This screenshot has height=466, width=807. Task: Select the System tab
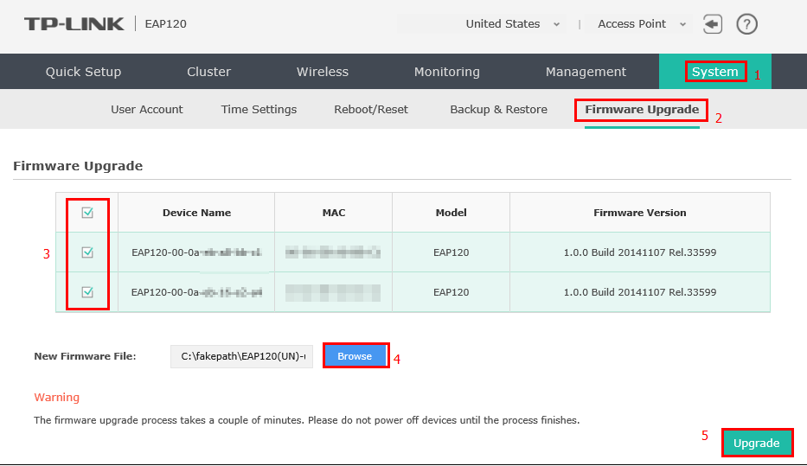[714, 72]
